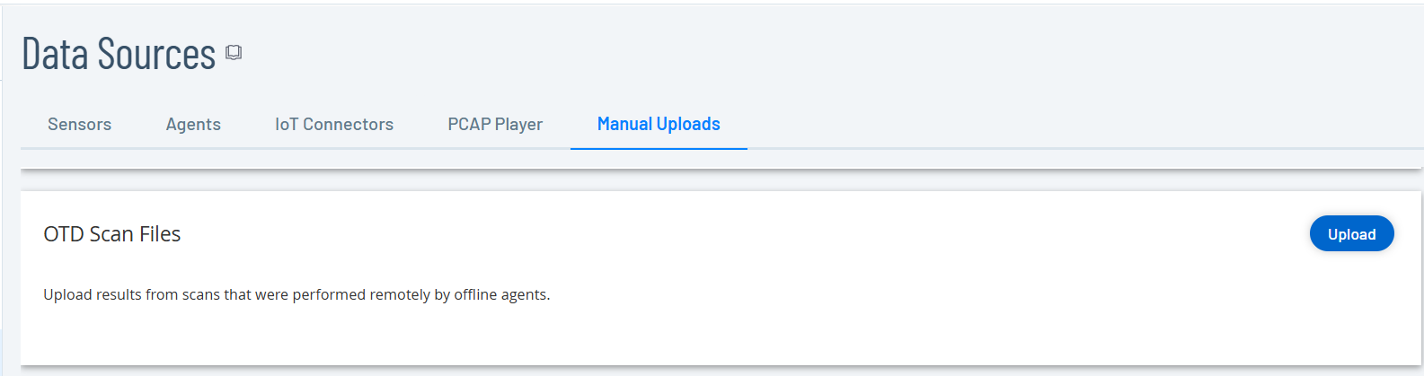Go to the PCAP Player tab
Screen dimensions: 1424x376
pyautogui.click(x=495, y=124)
